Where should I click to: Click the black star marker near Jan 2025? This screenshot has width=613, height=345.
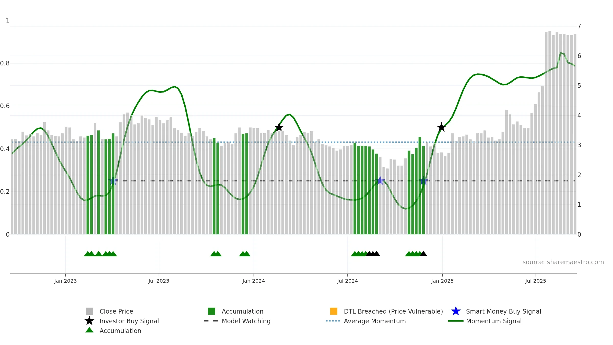pos(441,127)
